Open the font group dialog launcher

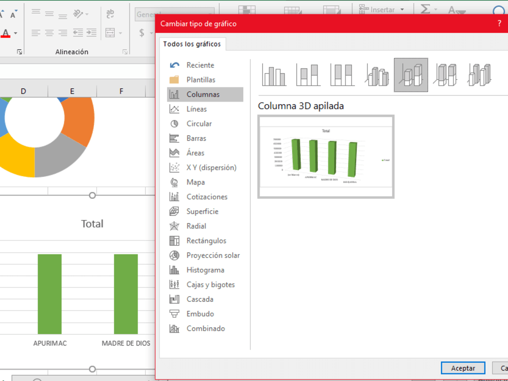19,52
